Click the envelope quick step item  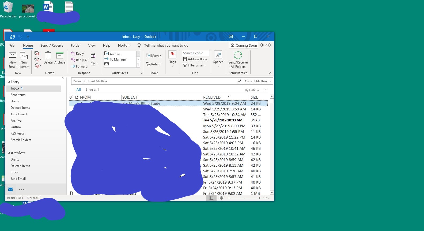click(107, 64)
